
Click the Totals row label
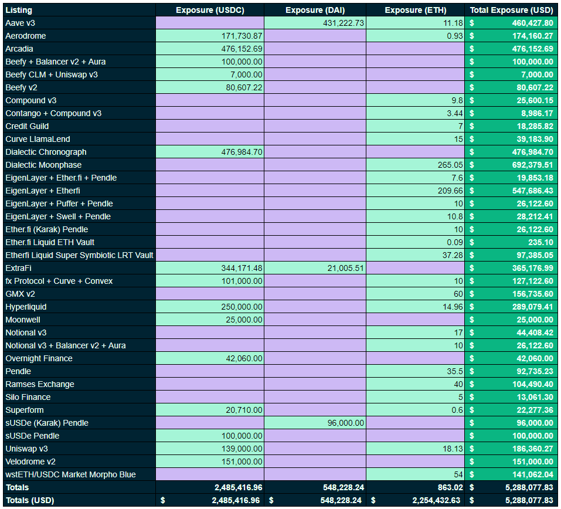pyautogui.click(x=79, y=487)
